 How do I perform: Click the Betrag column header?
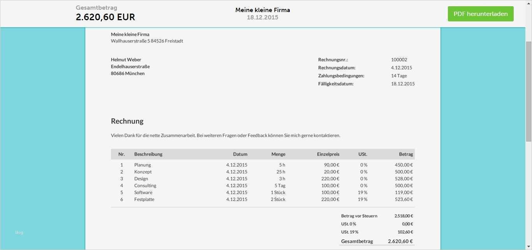[406, 154]
